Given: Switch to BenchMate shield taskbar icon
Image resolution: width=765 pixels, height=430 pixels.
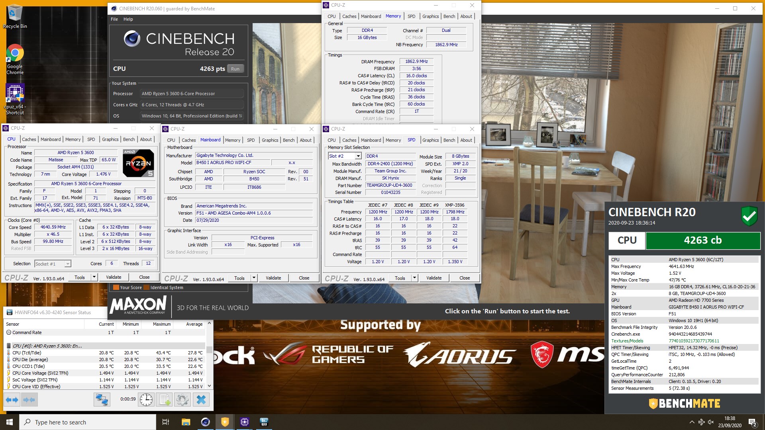Looking at the screenshot, I should pos(225,422).
